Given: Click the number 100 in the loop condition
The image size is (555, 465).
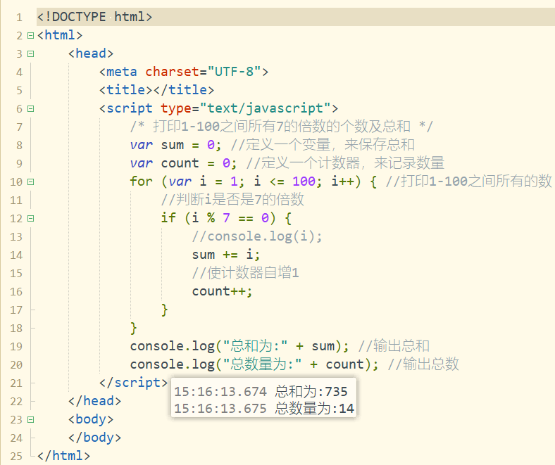Looking at the screenshot, I should (304, 181).
